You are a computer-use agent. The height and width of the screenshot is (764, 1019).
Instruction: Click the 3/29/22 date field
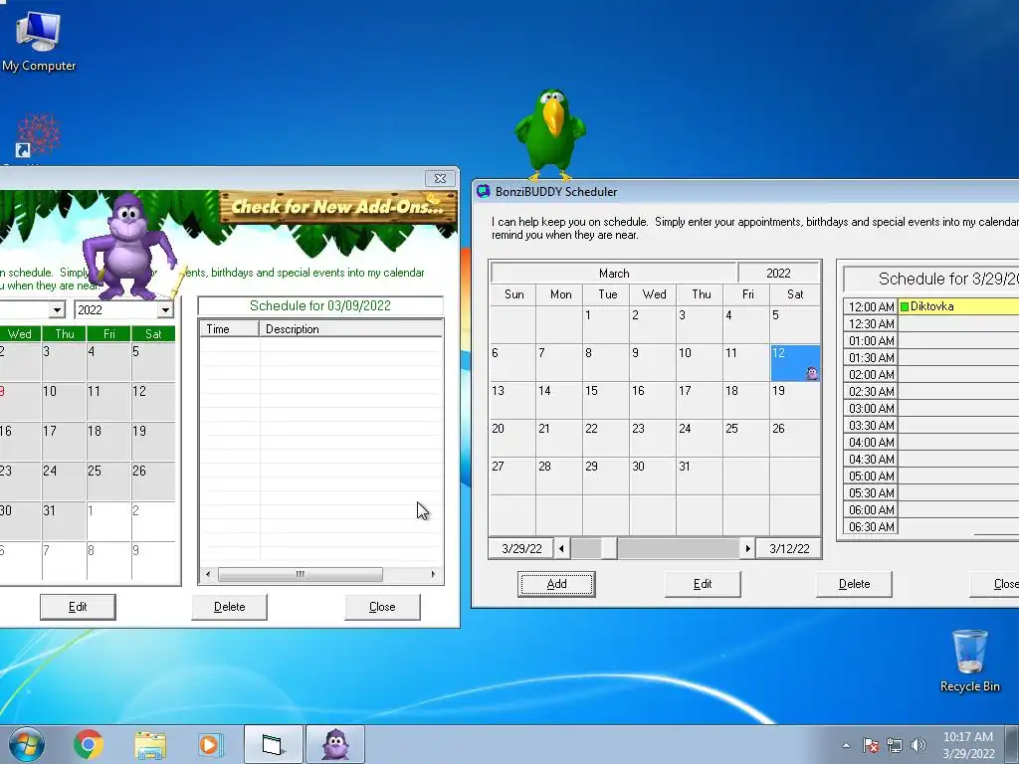coord(521,549)
